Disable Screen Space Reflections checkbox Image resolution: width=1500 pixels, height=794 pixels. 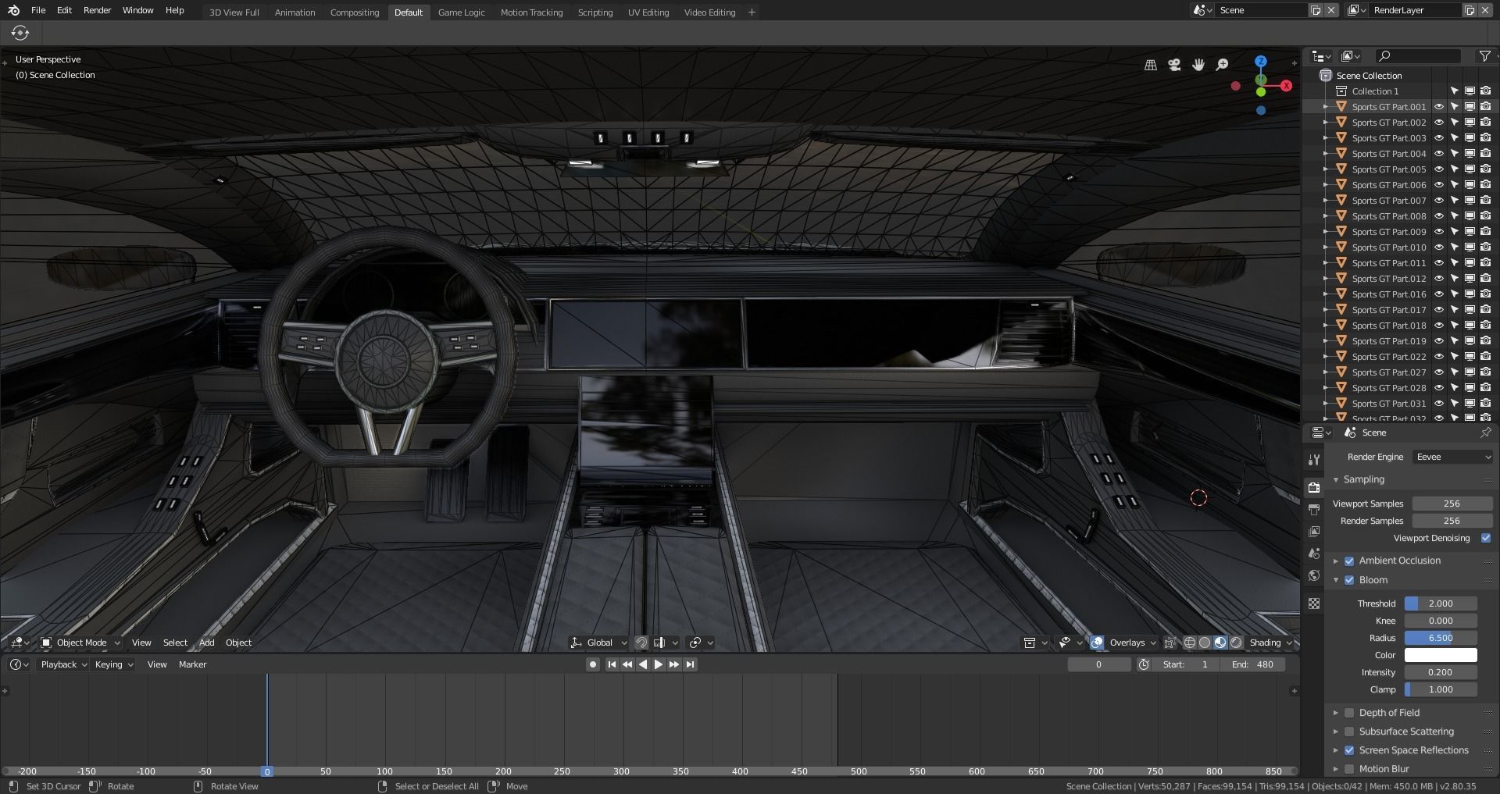pyautogui.click(x=1349, y=750)
